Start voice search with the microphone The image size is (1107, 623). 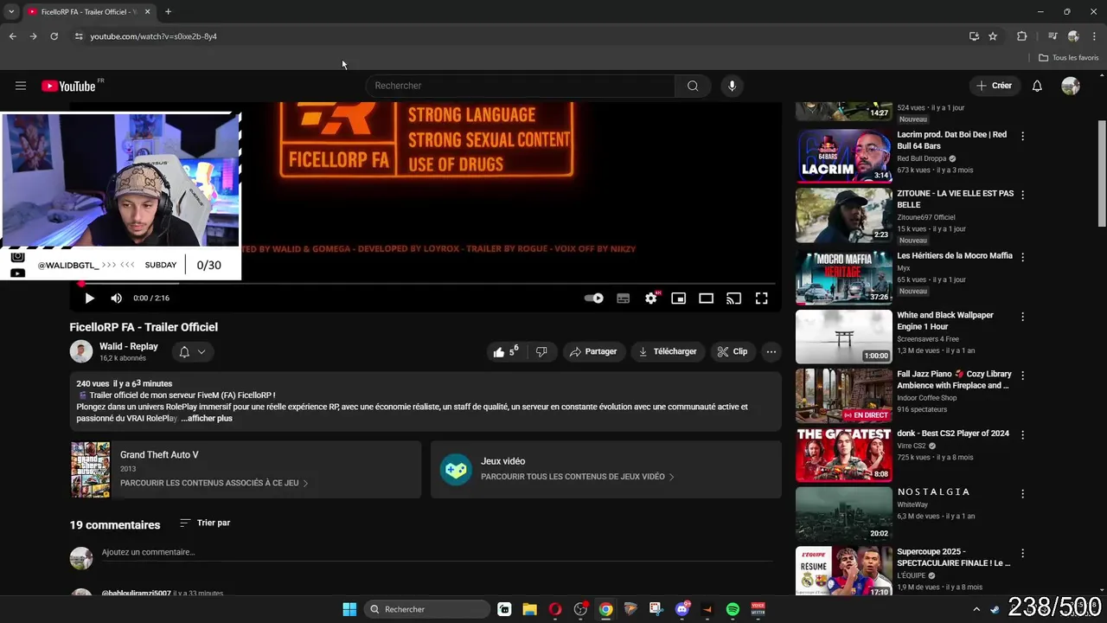click(732, 86)
